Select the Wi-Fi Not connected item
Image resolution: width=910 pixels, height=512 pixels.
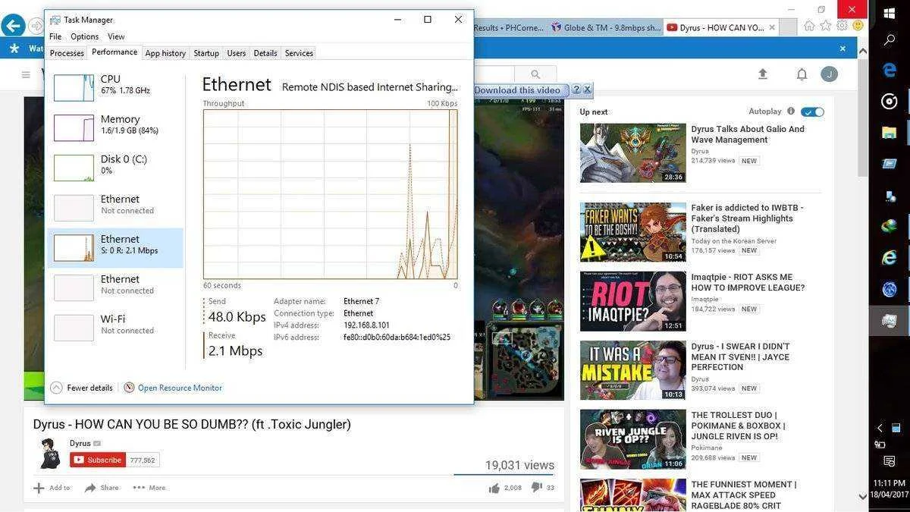(115, 328)
